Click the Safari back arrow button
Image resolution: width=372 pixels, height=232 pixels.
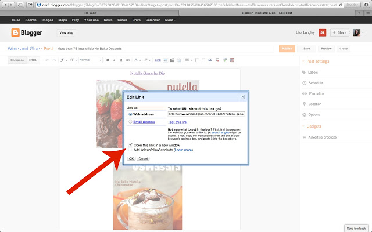[x=5, y=5]
